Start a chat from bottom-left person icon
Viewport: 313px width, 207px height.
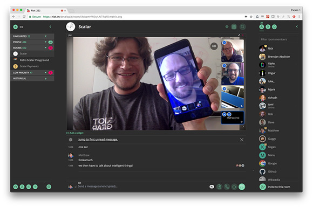[x=22, y=187]
